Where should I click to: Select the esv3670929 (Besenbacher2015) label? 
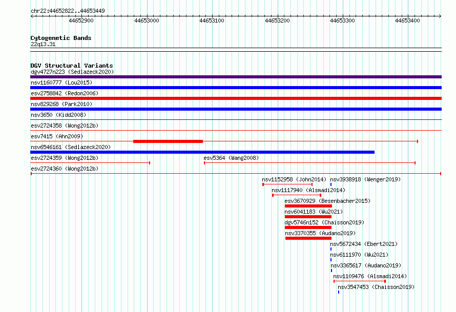pos(327,201)
